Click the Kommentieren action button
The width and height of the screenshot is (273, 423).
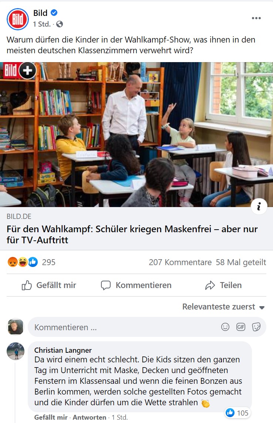[136, 285]
